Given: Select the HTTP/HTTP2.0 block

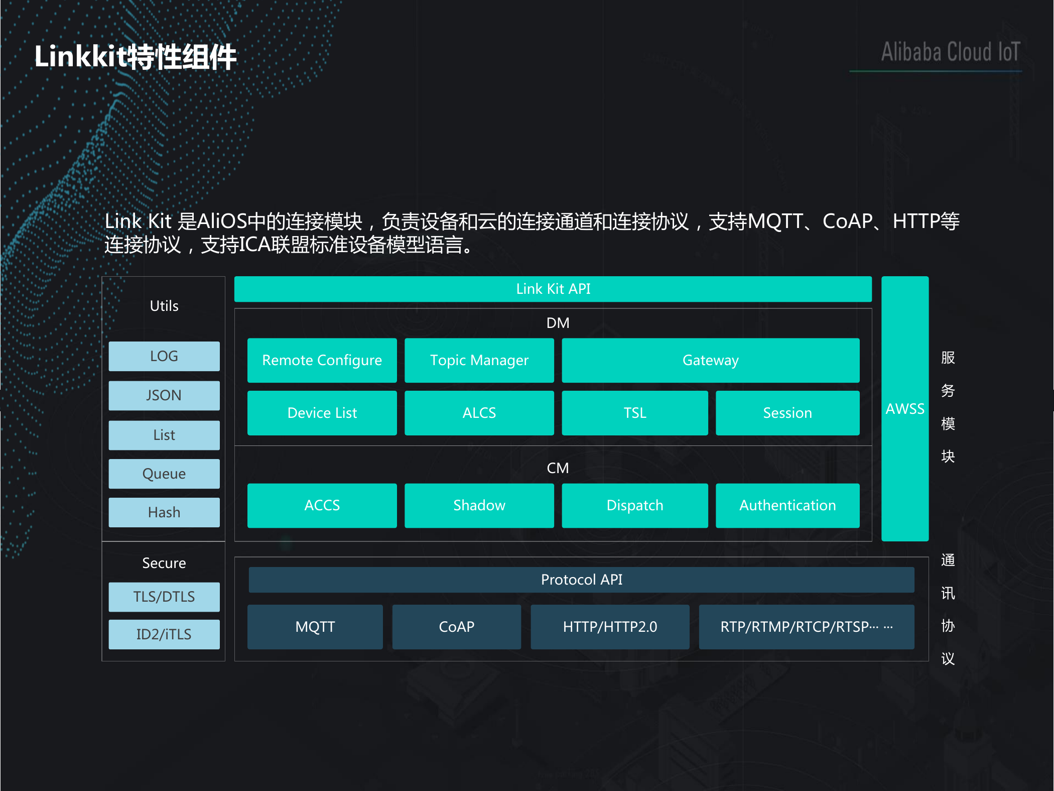Looking at the screenshot, I should click(610, 627).
